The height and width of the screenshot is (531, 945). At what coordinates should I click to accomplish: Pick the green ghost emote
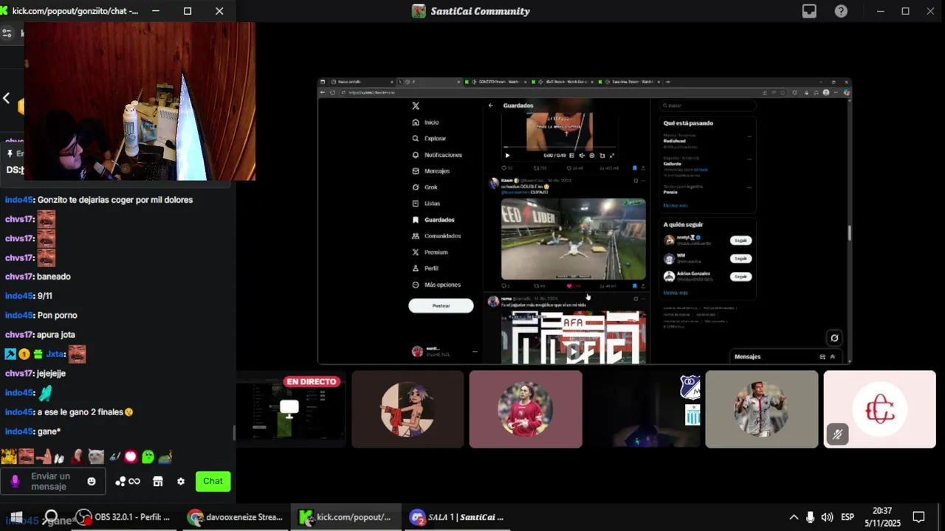click(x=148, y=457)
